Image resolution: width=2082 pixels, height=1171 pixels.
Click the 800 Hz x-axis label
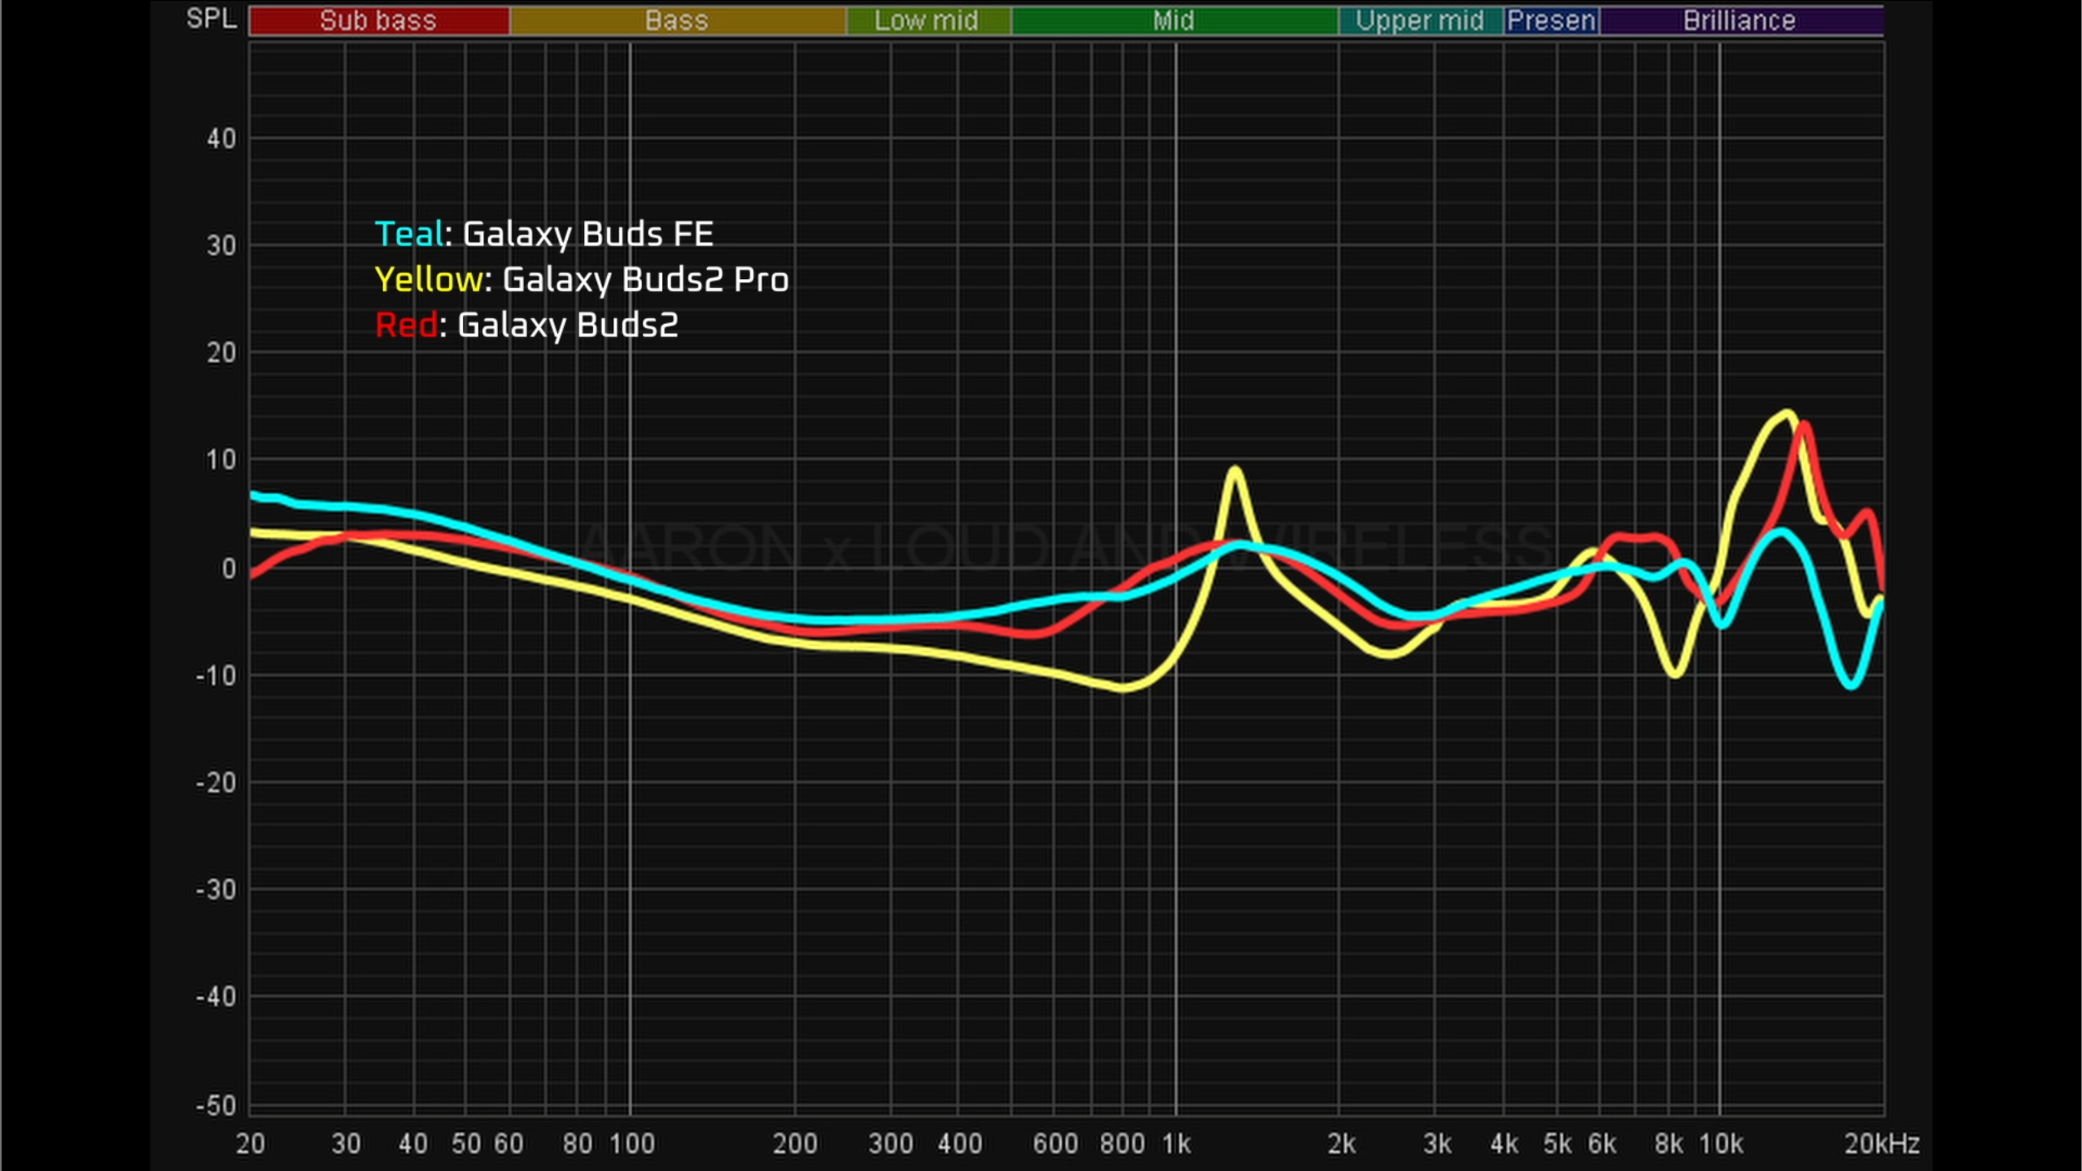coord(1123,1144)
